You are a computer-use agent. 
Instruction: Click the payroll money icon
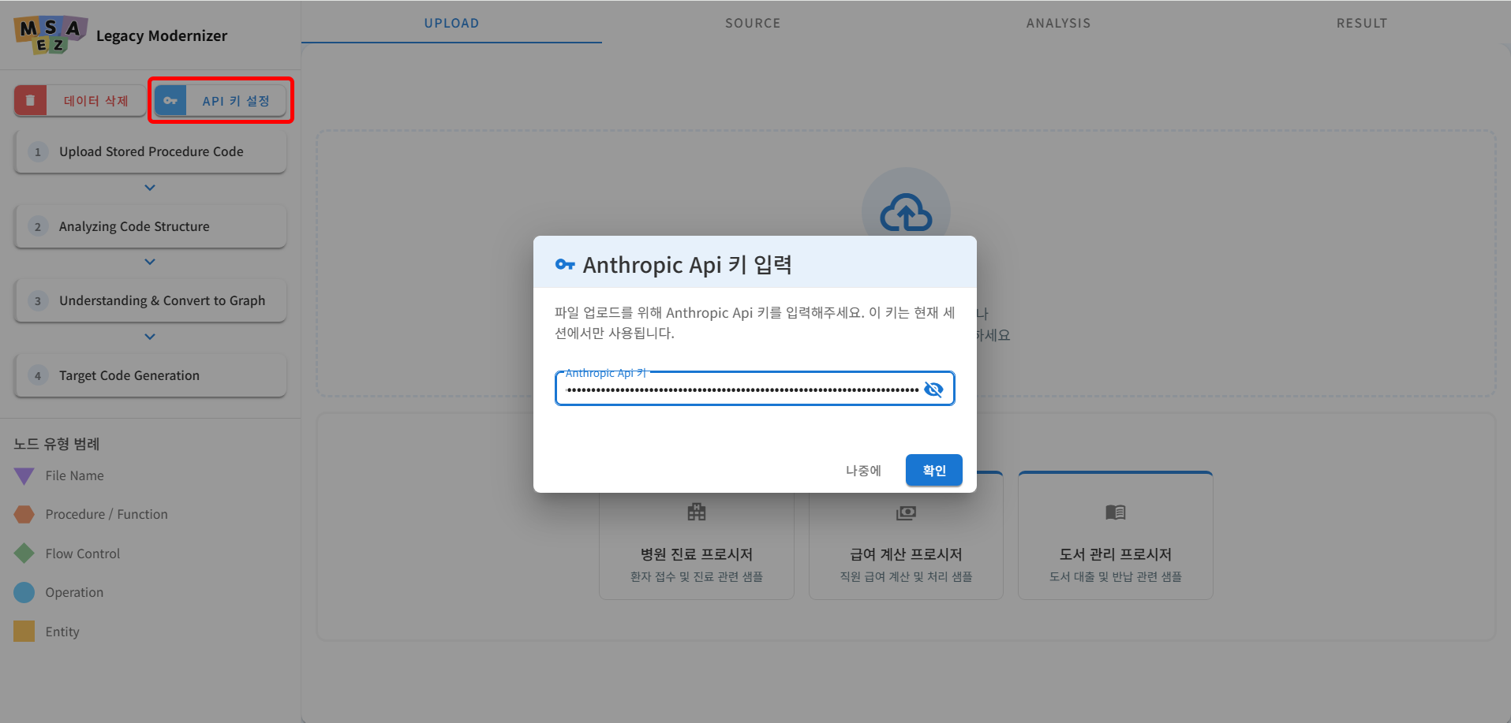click(906, 513)
